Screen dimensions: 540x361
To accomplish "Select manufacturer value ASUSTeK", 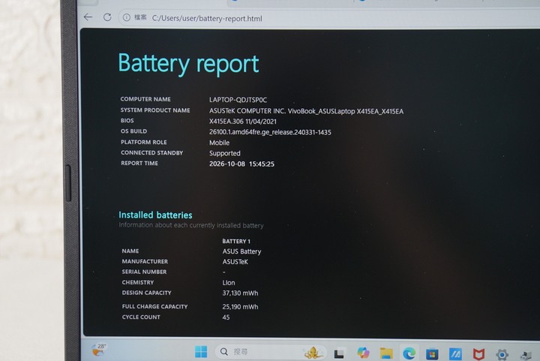I will (235, 262).
